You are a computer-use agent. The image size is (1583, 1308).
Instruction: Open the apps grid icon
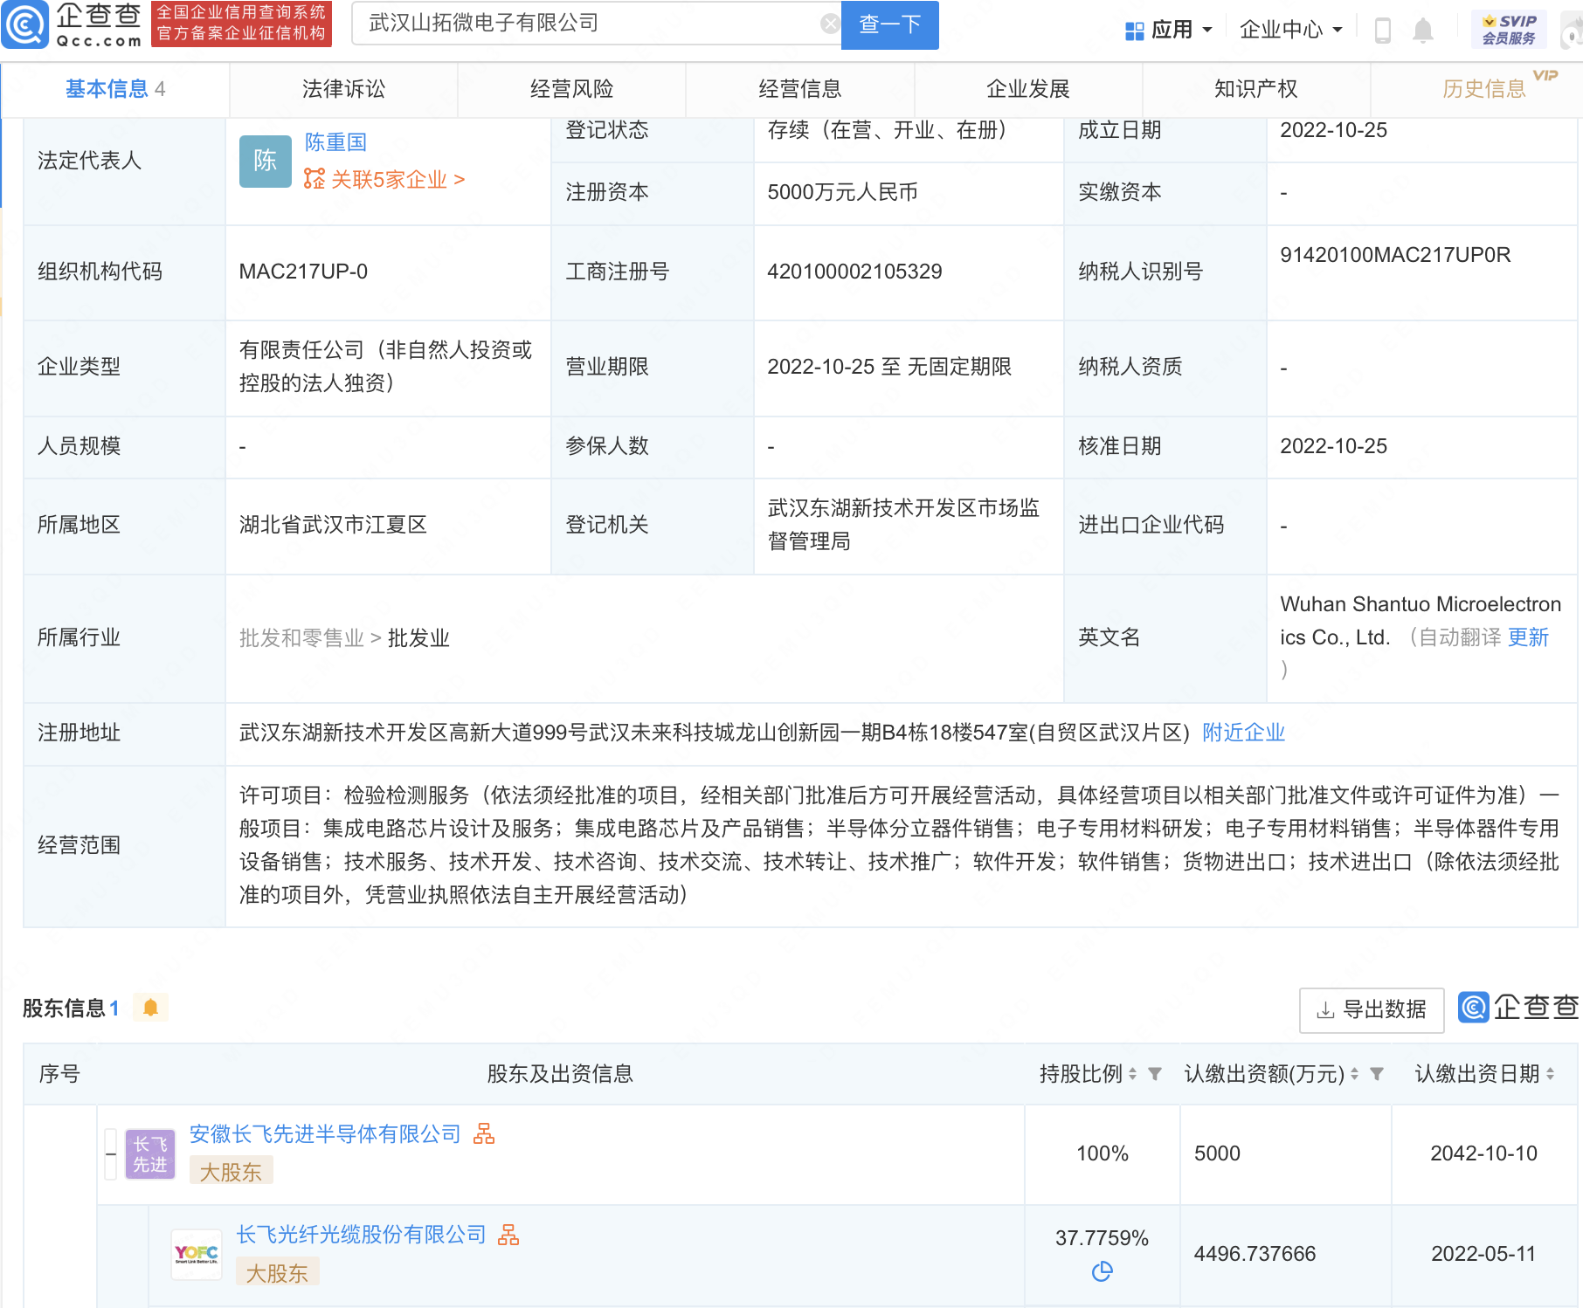click(x=1134, y=31)
